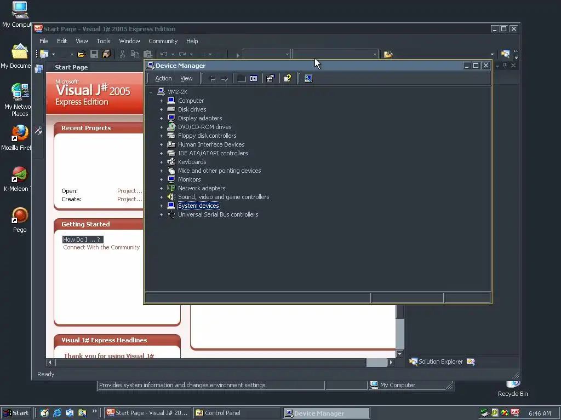
Task: Select Mice and other pointing devices entry
Action: point(219,171)
